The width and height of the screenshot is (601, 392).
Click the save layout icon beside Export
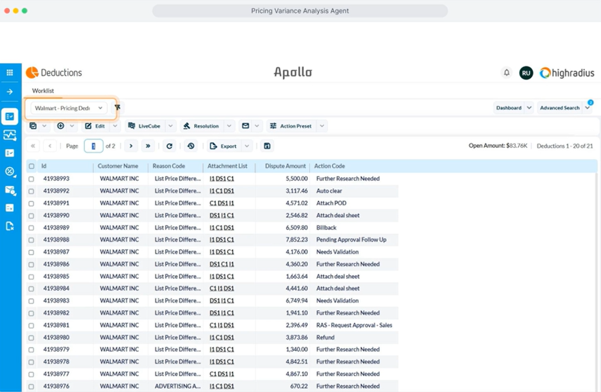pyautogui.click(x=267, y=146)
